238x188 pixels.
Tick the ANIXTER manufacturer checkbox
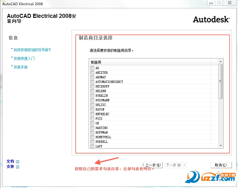tap(92, 72)
